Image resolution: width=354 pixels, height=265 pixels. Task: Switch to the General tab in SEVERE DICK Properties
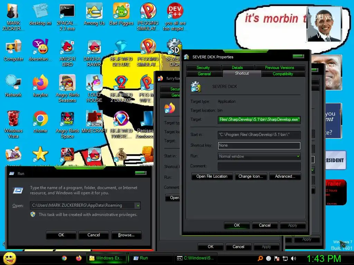pyautogui.click(x=204, y=74)
